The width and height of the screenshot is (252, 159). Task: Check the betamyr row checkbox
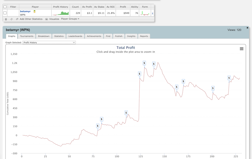click(x=5, y=13)
